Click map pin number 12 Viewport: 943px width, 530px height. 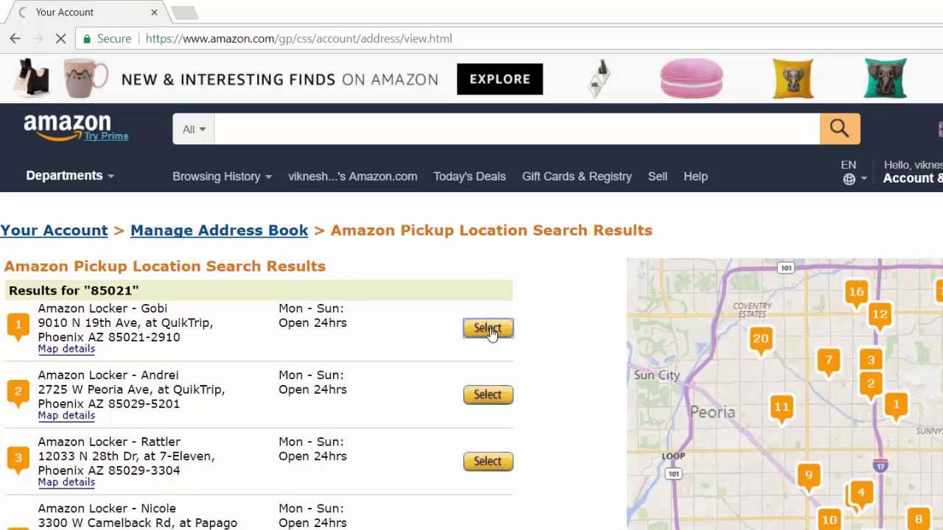coord(880,315)
